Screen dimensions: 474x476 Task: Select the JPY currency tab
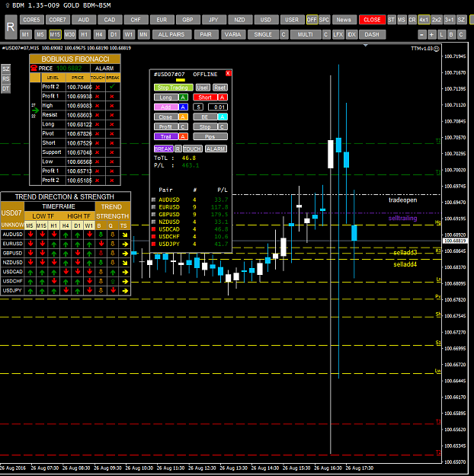[x=213, y=20]
